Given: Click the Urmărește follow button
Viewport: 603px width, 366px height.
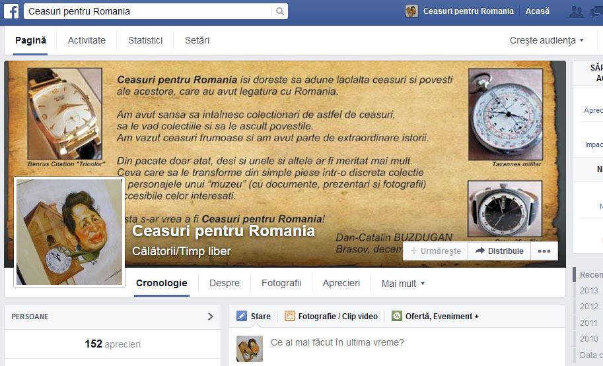Looking at the screenshot, I should (x=435, y=251).
